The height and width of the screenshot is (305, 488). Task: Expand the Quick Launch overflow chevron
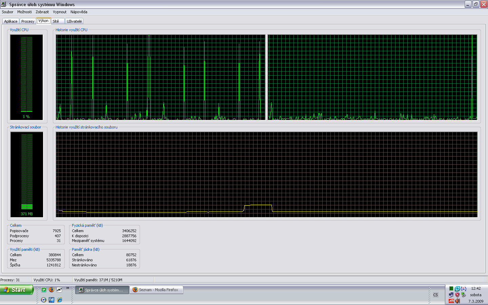(x=67, y=288)
